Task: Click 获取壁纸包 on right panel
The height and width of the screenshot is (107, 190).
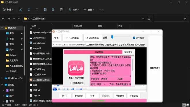Action: coord(155,68)
